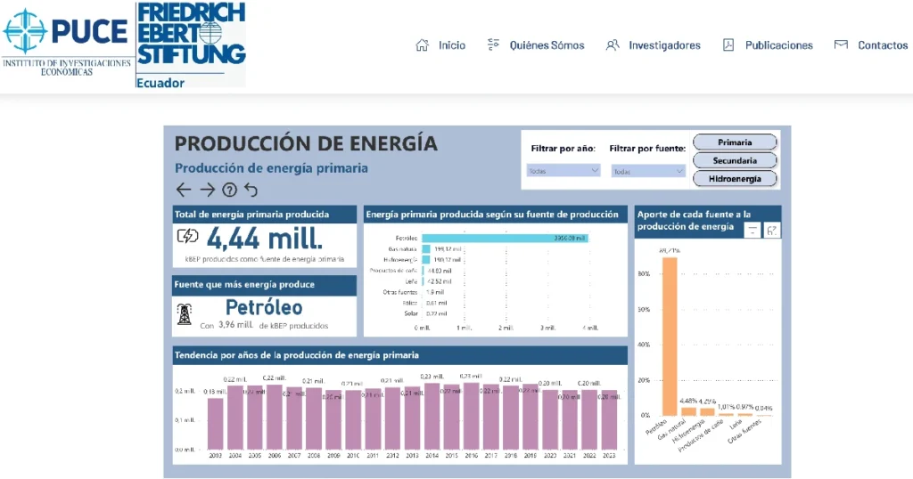Go back with the left arrow icon
The height and width of the screenshot is (479, 913).
pos(184,190)
